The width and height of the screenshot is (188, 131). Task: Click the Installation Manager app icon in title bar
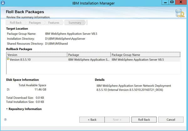click(3, 3)
